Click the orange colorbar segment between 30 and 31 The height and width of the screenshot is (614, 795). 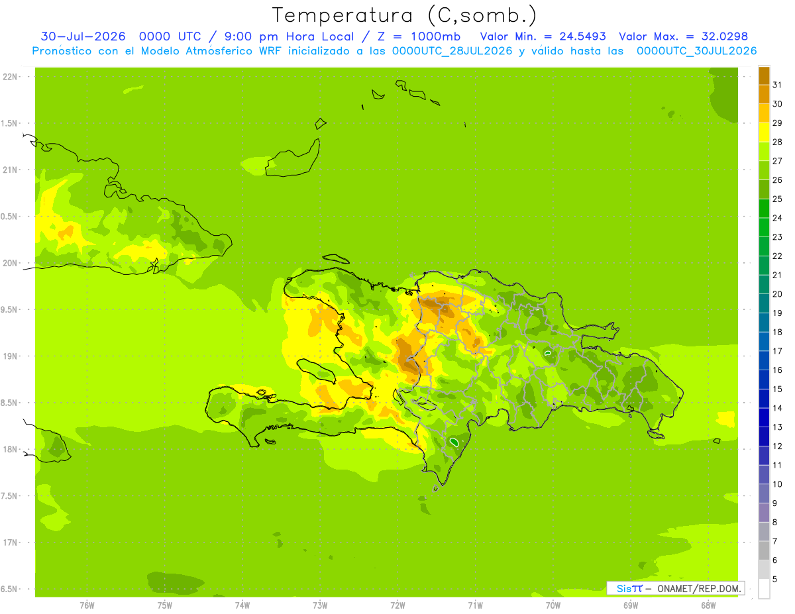(x=764, y=94)
